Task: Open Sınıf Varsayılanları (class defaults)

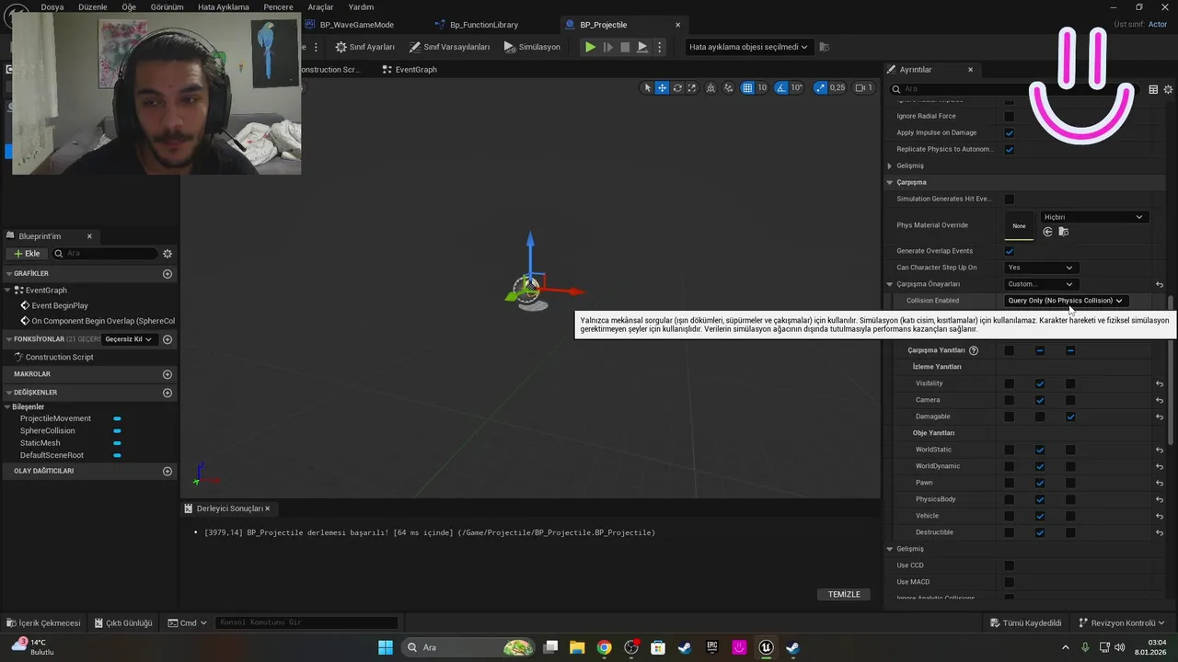Action: (x=449, y=47)
